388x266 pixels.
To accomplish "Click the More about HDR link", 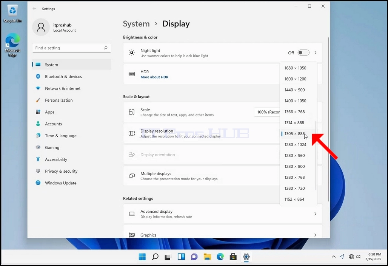I will [154, 77].
